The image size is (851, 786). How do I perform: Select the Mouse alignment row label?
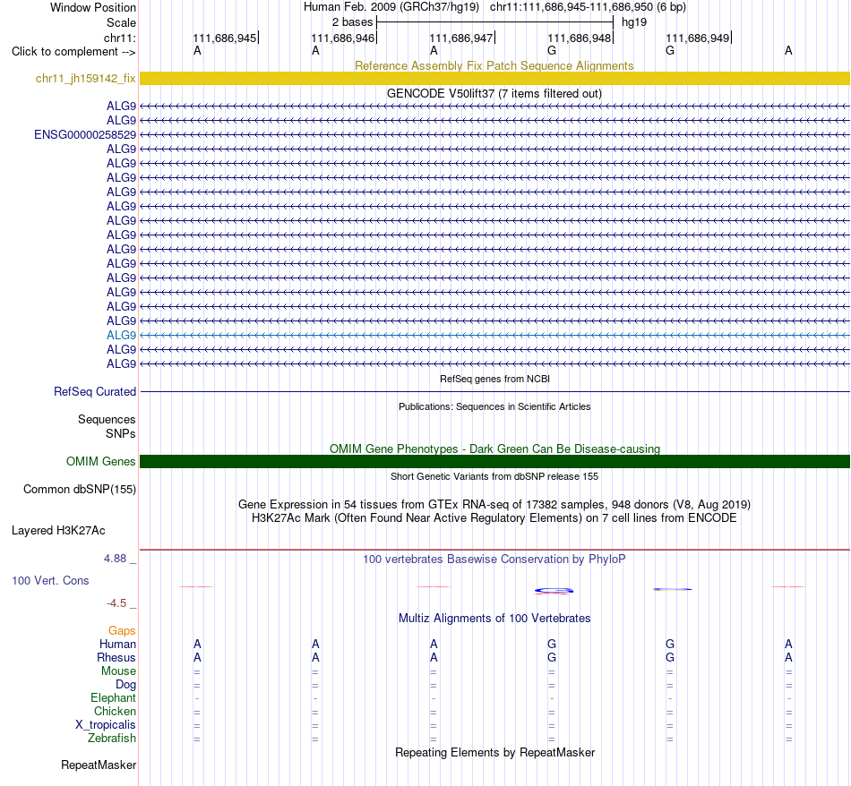118,671
